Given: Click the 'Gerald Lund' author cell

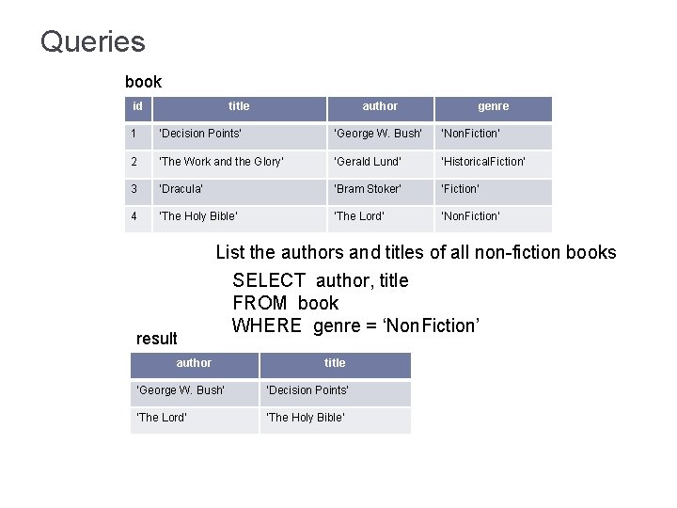Looking at the screenshot, I should pyautogui.click(x=368, y=162).
